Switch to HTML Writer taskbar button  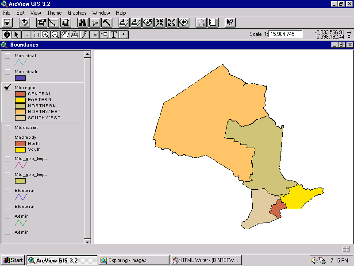[206, 260]
